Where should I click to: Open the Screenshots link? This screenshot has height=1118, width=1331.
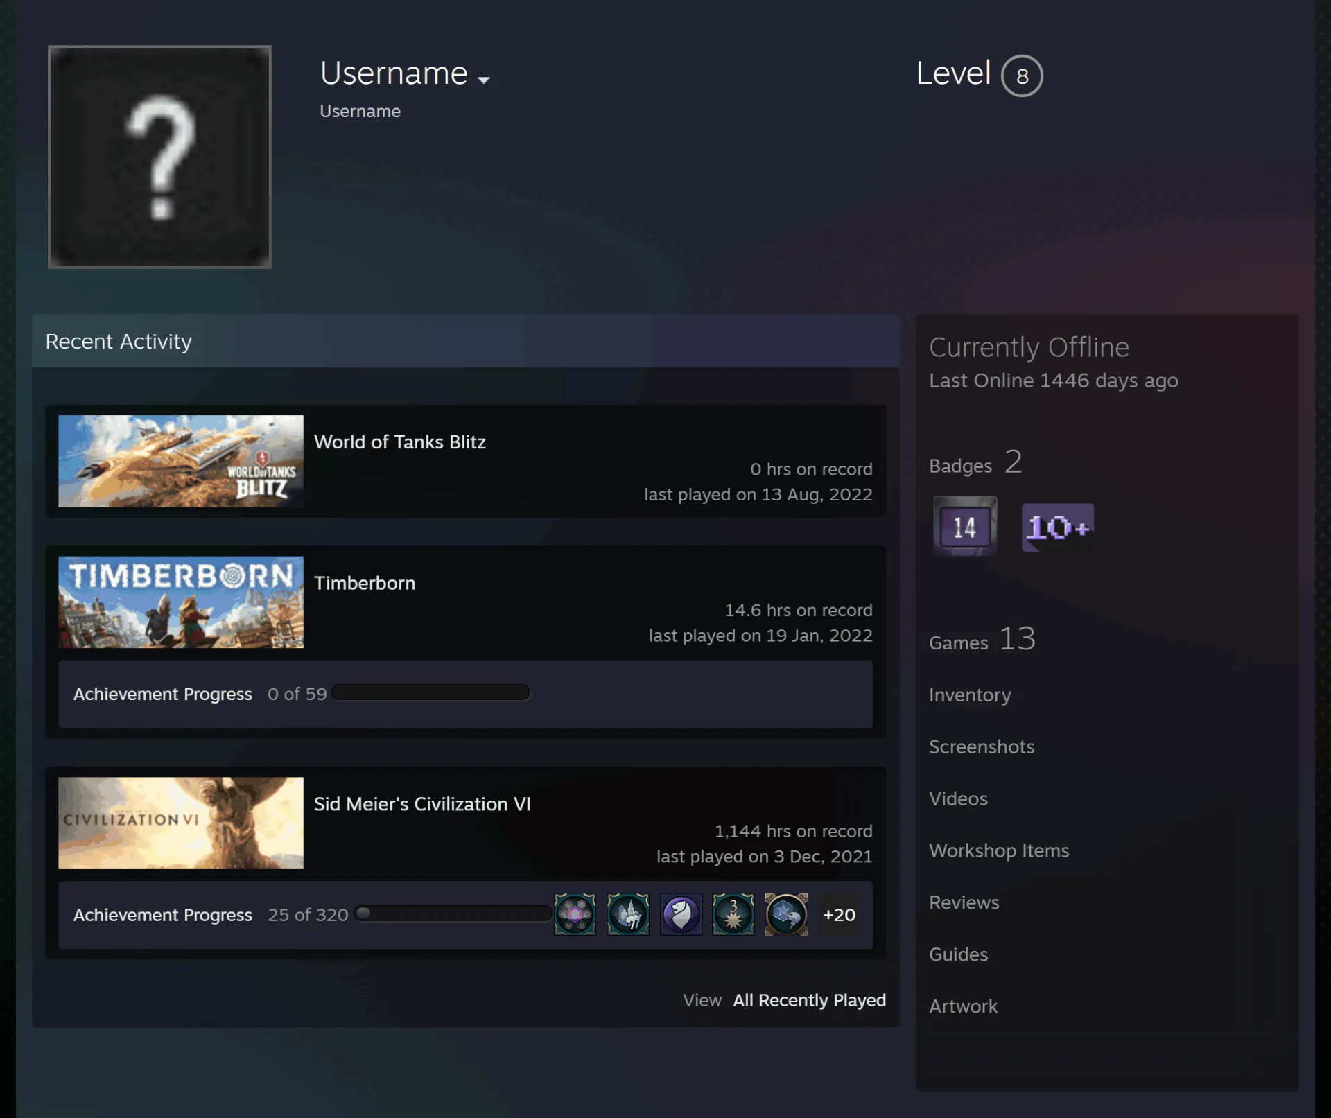(x=982, y=746)
